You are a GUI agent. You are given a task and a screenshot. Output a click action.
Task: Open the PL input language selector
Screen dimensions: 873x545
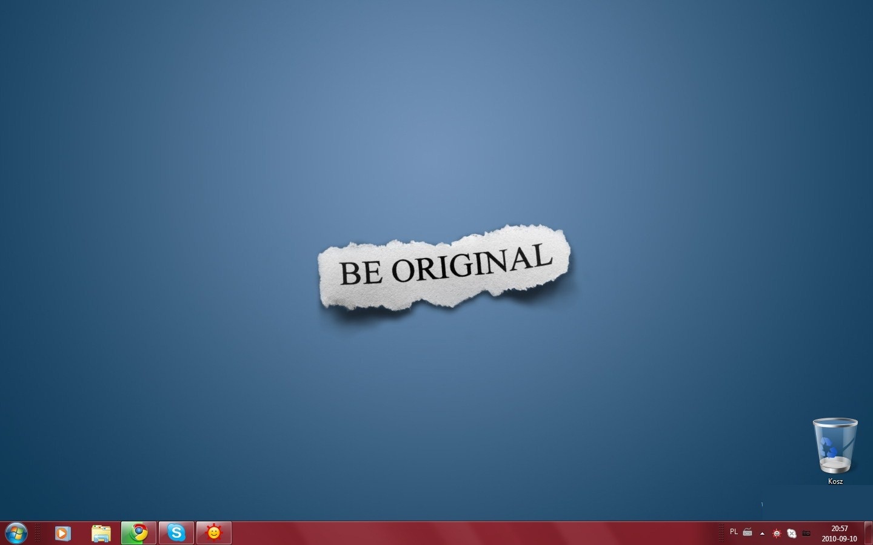pyautogui.click(x=734, y=532)
